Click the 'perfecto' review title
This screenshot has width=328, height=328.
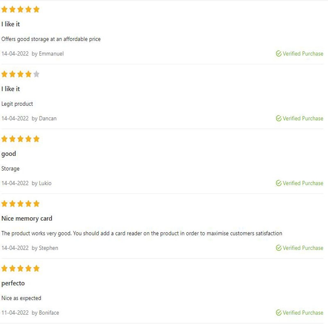point(13,283)
